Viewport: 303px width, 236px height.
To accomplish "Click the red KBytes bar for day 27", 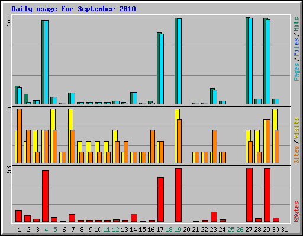I will [x=249, y=195].
